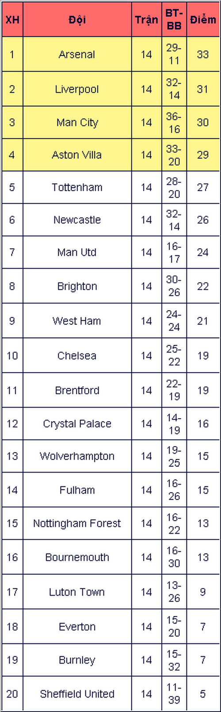Click Nottingham Forest team name
The height and width of the screenshot is (712, 221).
pyautogui.click(x=77, y=523)
